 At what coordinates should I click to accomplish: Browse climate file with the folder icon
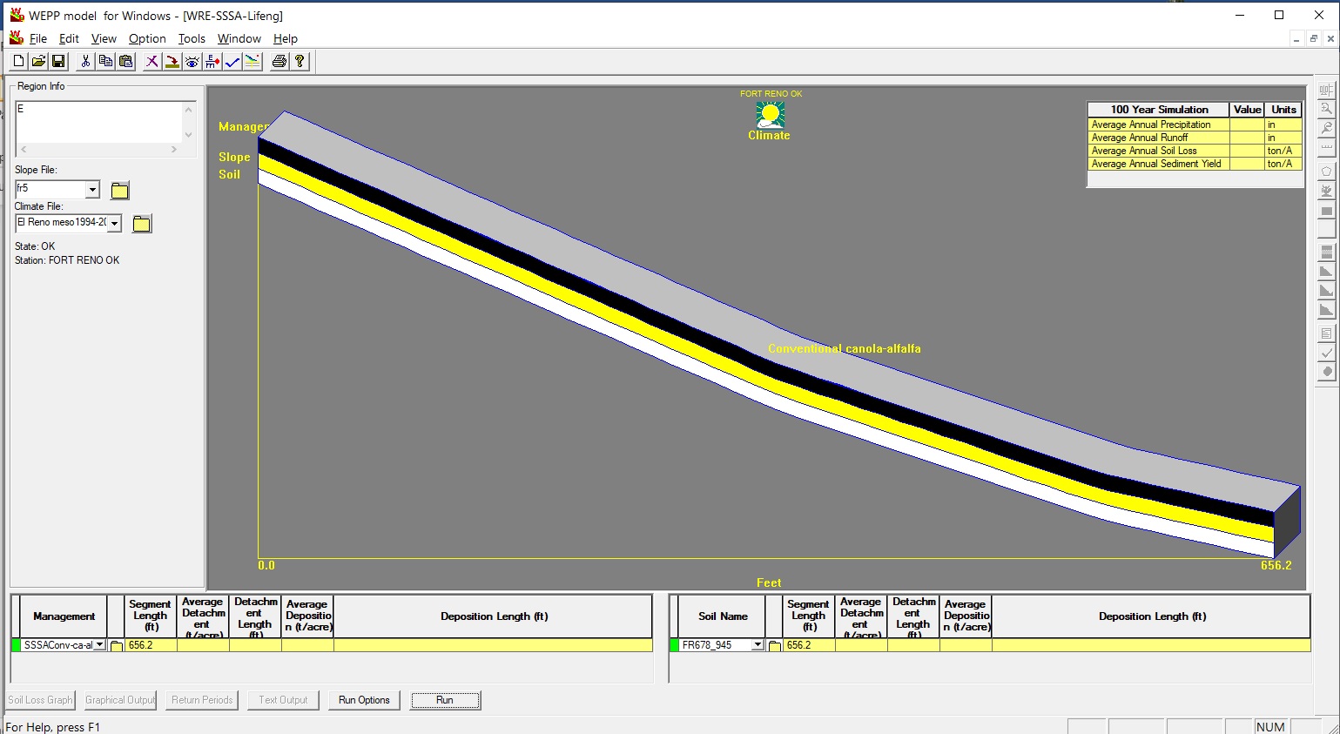tap(142, 224)
